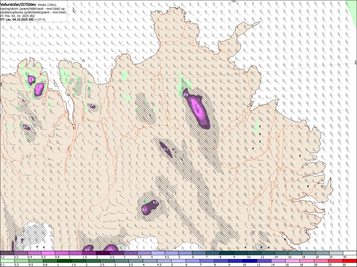The width and height of the screenshot is (357, 267).
Task: Click the 0.3 value beside the 0.5 patch
Action: [x=155, y=202]
